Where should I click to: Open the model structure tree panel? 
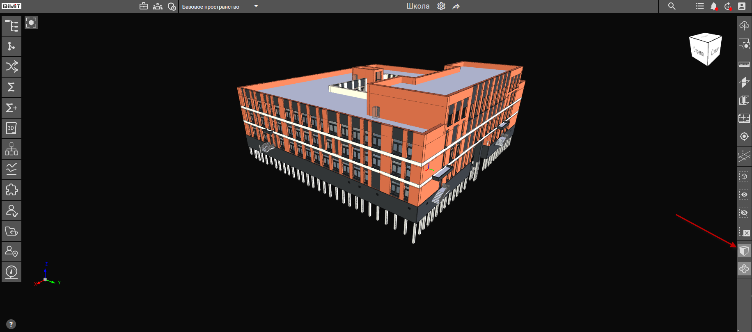click(x=11, y=26)
